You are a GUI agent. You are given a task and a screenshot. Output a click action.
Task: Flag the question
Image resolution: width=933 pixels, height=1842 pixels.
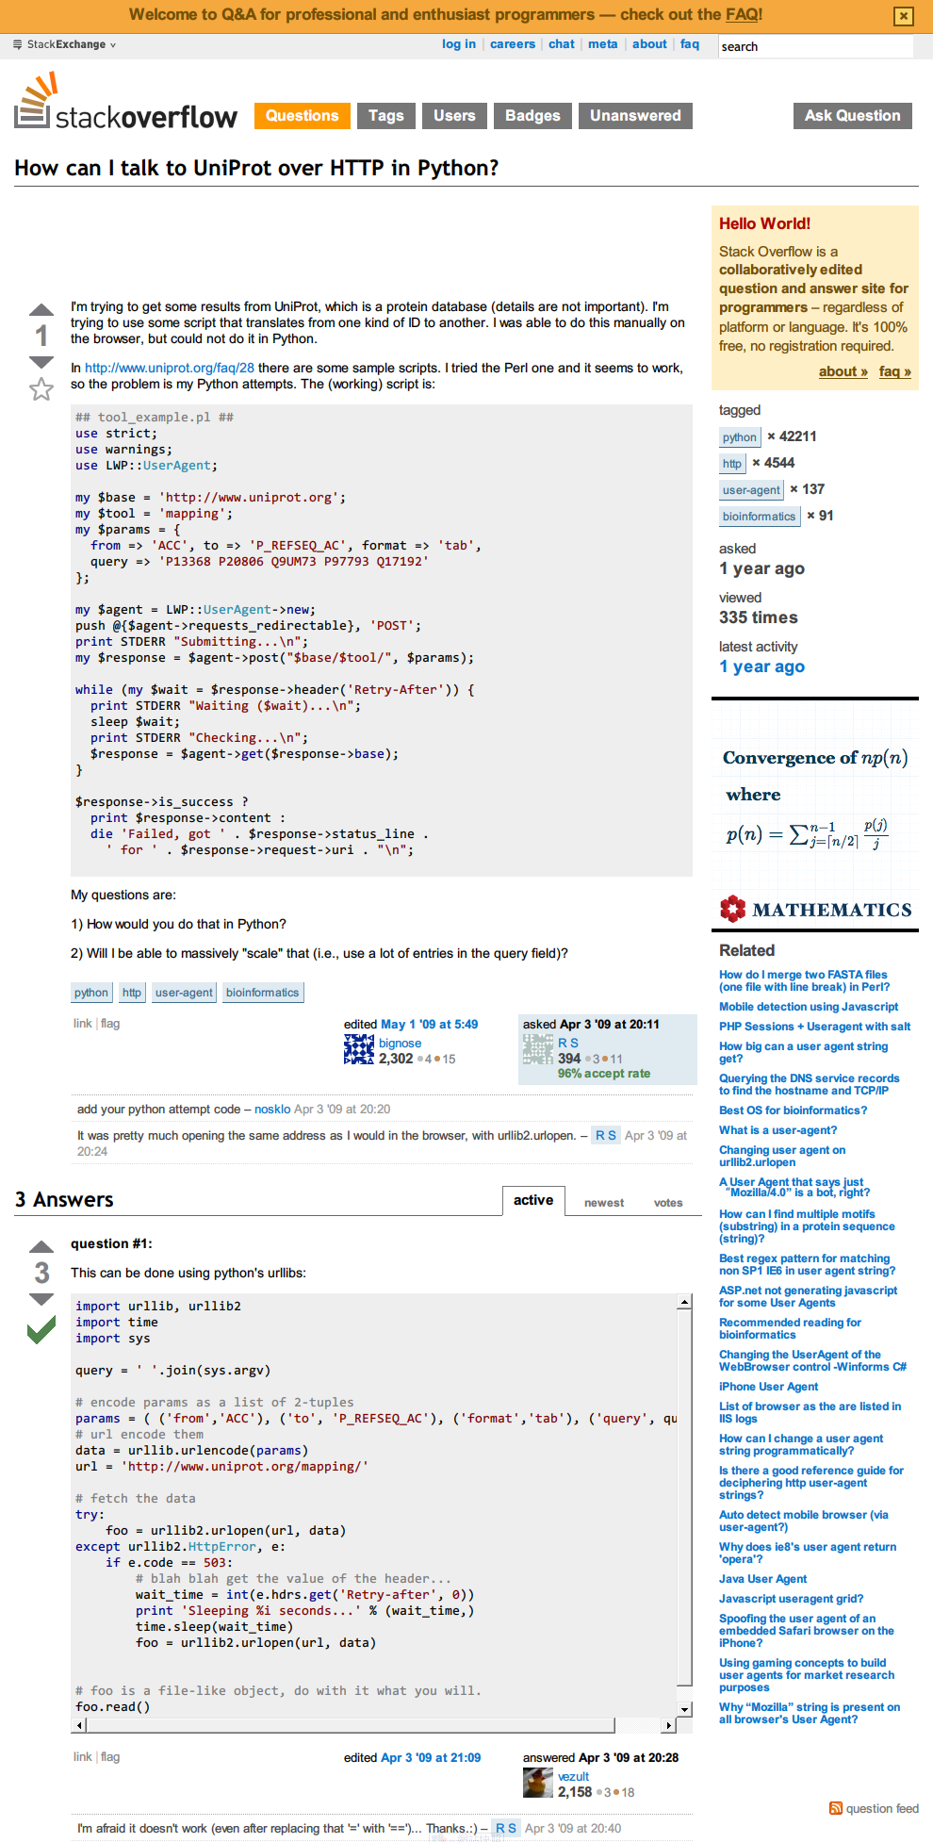[110, 1023]
